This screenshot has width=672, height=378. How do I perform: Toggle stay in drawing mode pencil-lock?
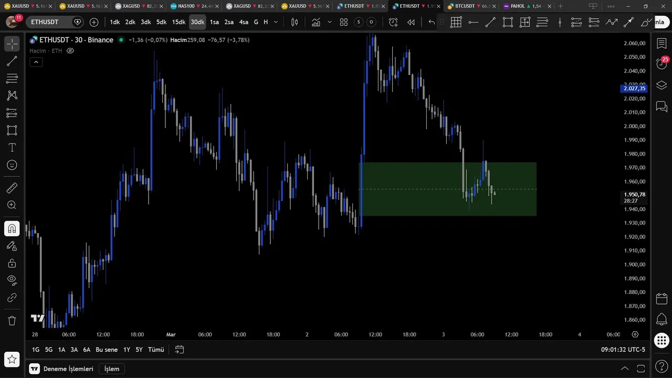(x=12, y=246)
